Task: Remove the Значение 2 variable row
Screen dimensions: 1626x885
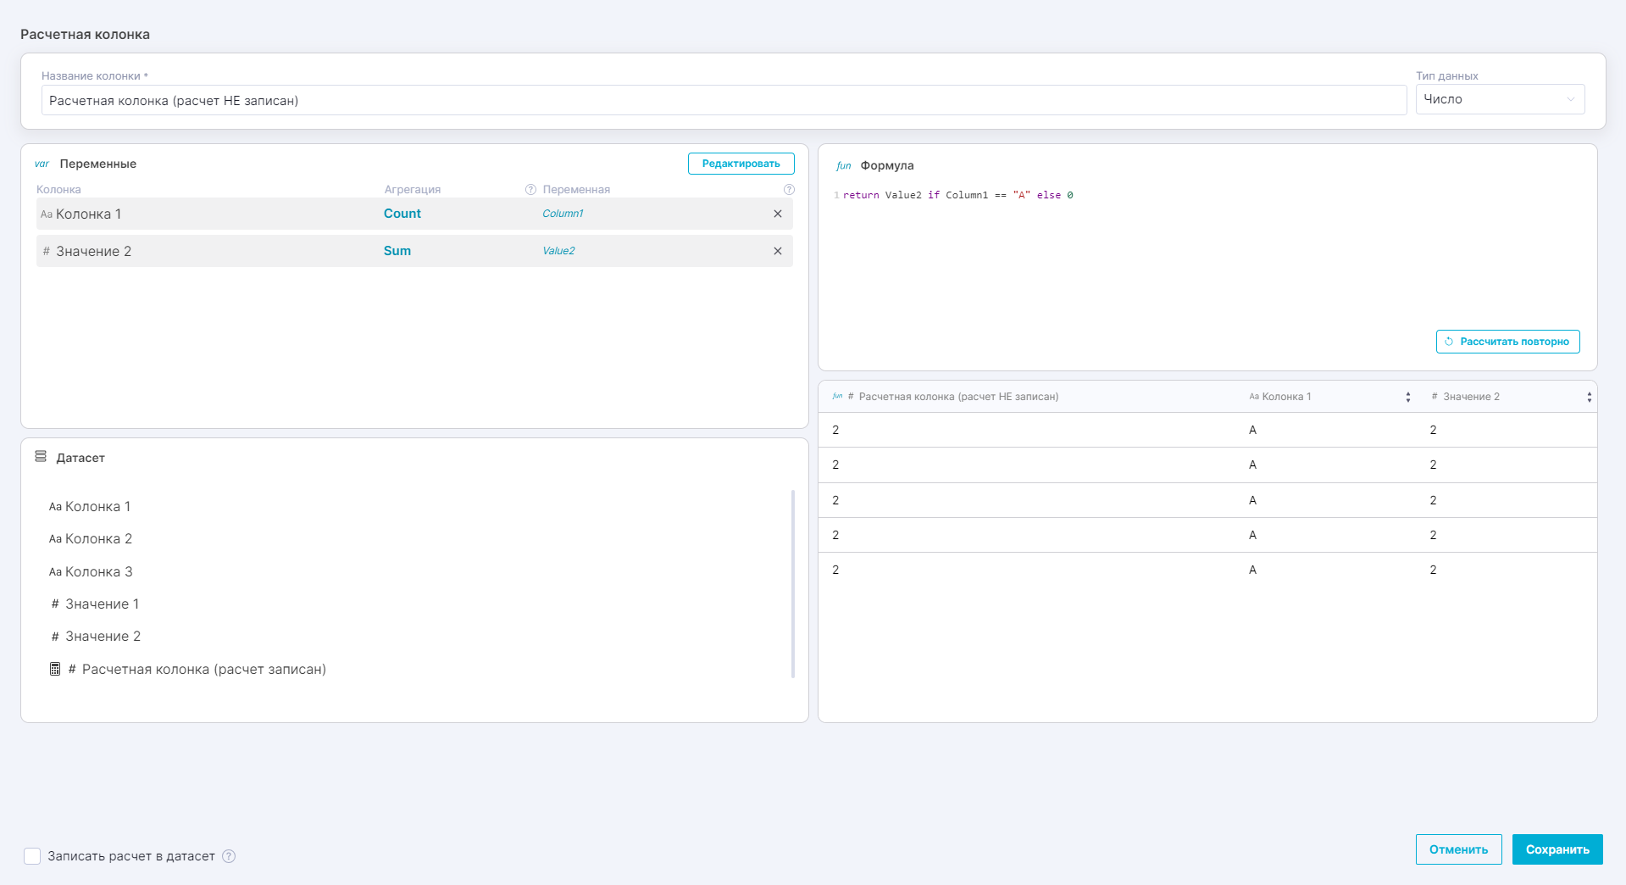Action: 777,251
